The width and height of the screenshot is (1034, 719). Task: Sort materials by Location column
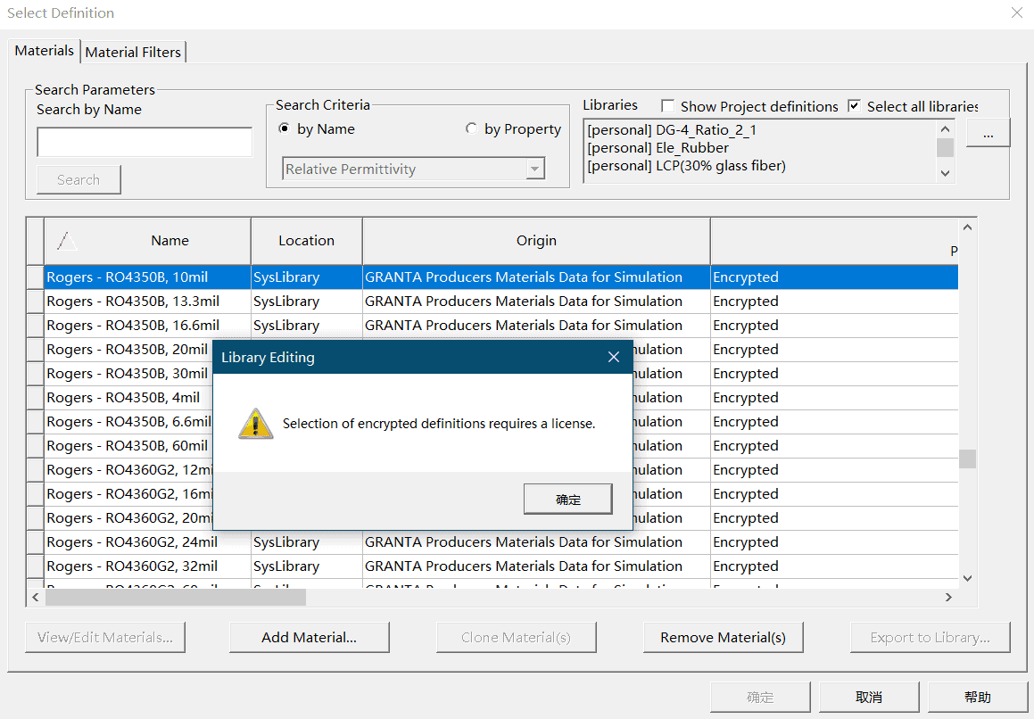(x=307, y=241)
